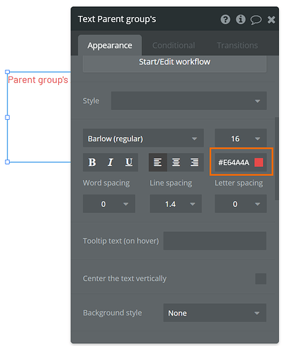This screenshot has width=288, height=346.
Task: Open the Barlow (regular) font dropdown
Action: click(143, 138)
